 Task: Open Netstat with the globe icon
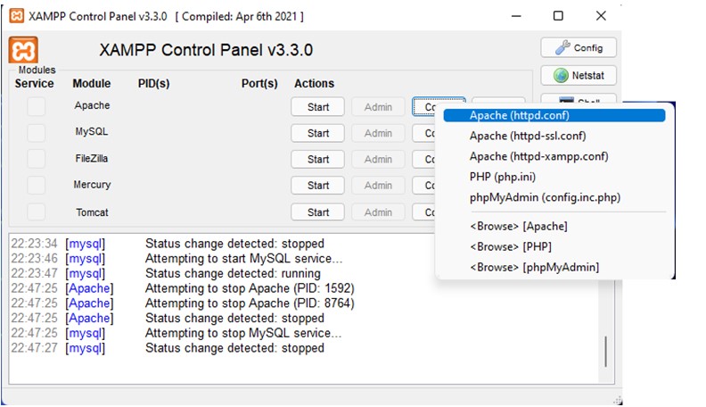[579, 75]
